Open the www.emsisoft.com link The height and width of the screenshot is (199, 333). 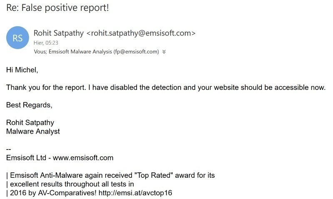pos(83,158)
